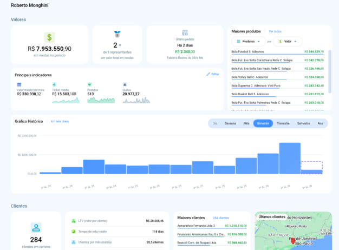Click Bola Fut. Eva Solta Sao Paulo row

coord(278,69)
